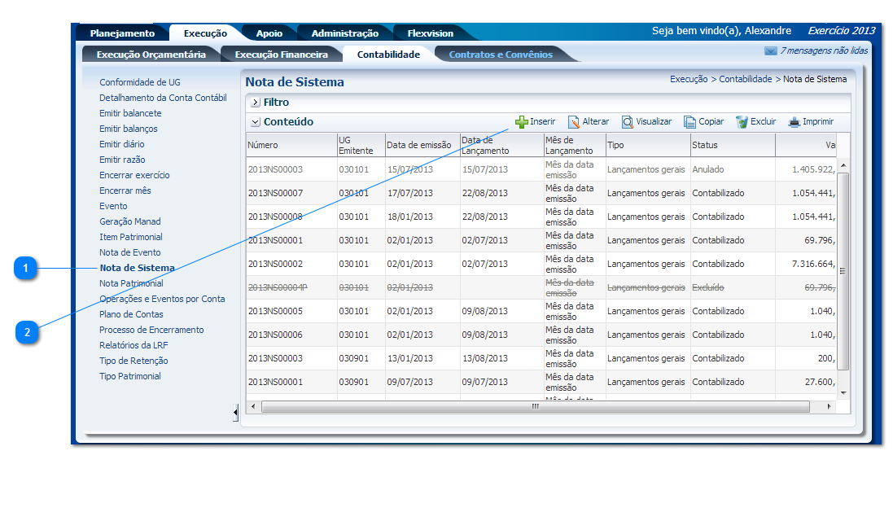893x521 pixels.
Task: Go to Plano de Contas link
Action: [131, 314]
